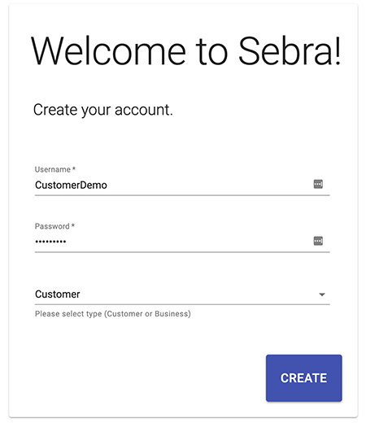Click the 'Welcome to Sebra!' heading
366x423 pixels.
pyautogui.click(x=186, y=51)
